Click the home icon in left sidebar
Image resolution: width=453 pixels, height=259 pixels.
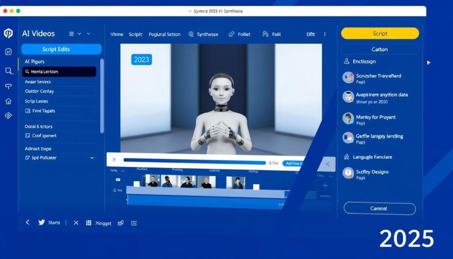8,101
